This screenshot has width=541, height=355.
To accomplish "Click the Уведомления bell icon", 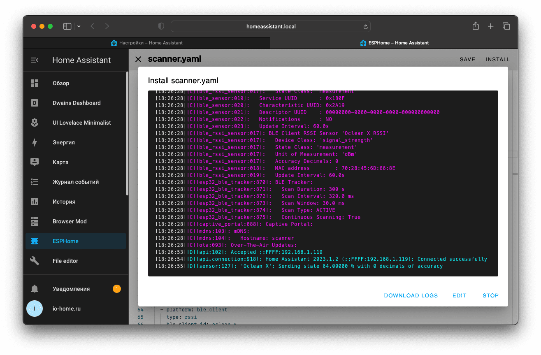I will point(35,289).
